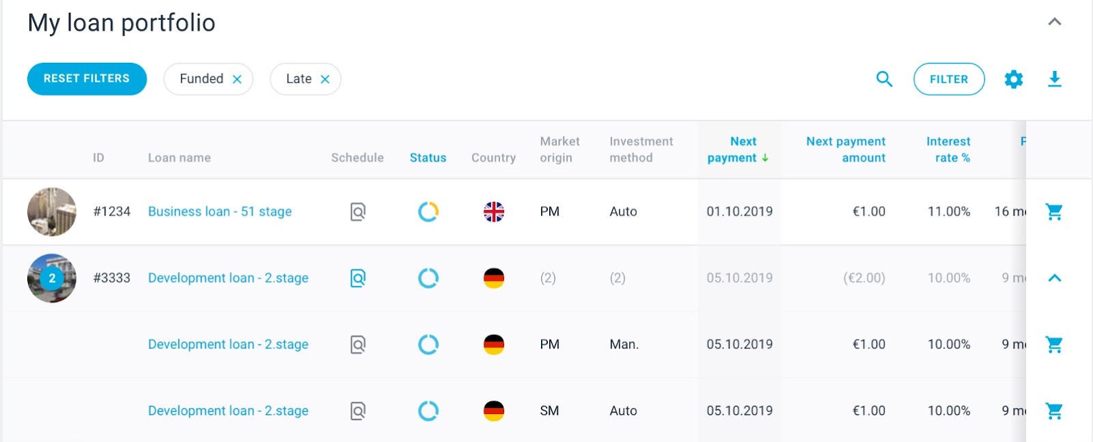The image size is (1093, 442).
Task: Click cart icon for SM Development loan
Action: tap(1054, 411)
